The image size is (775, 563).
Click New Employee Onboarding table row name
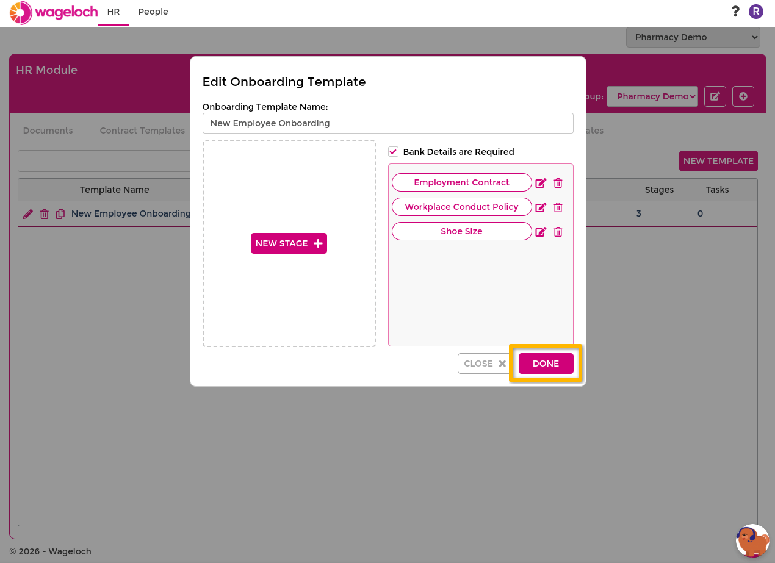click(x=131, y=213)
